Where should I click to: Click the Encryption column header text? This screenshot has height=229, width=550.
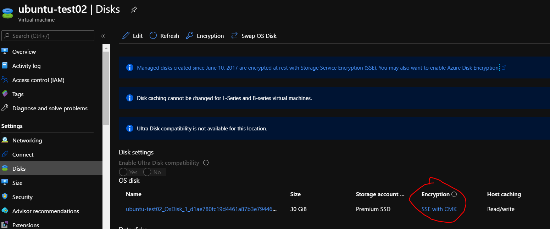click(x=435, y=194)
